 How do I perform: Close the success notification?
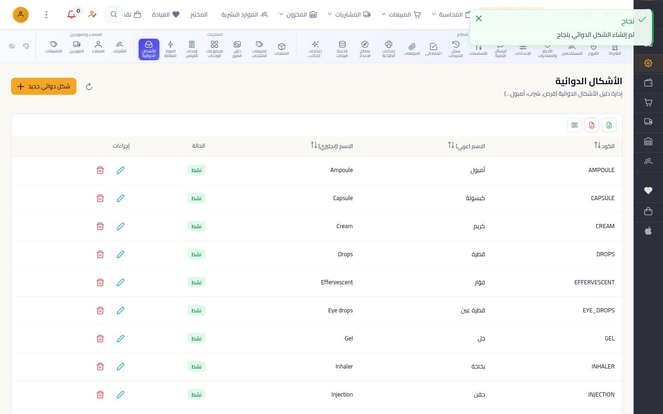479,18
